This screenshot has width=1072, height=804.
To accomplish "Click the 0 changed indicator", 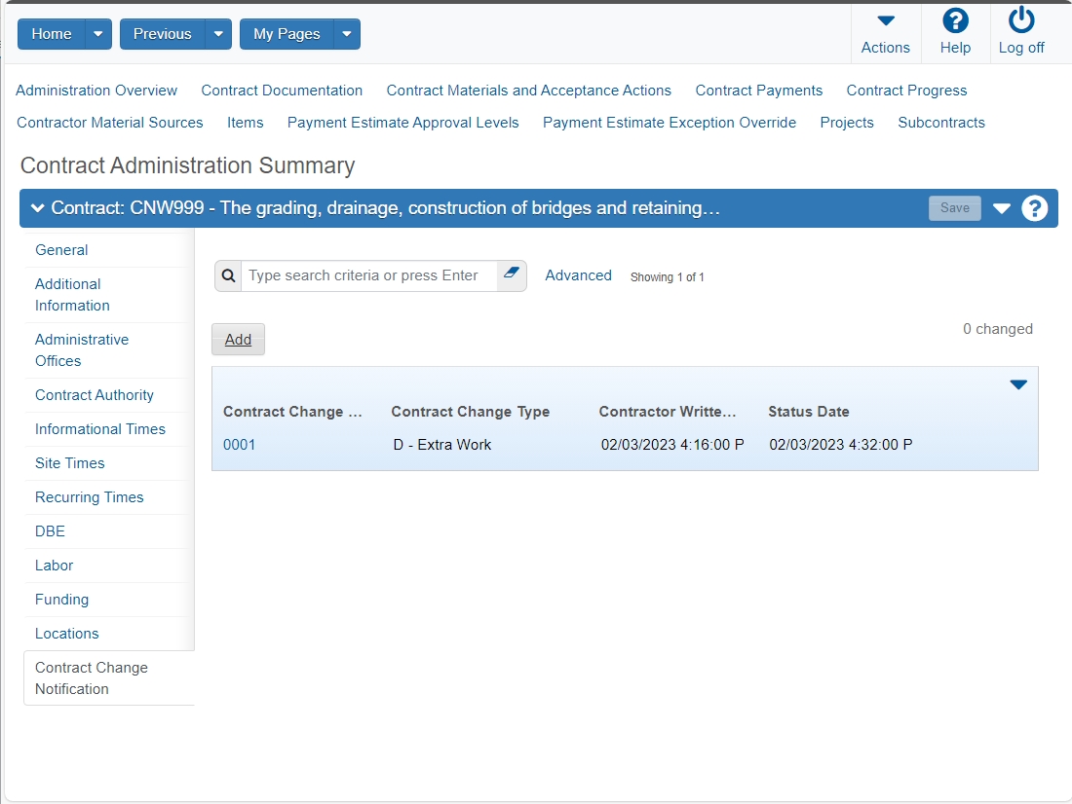I will (x=998, y=329).
